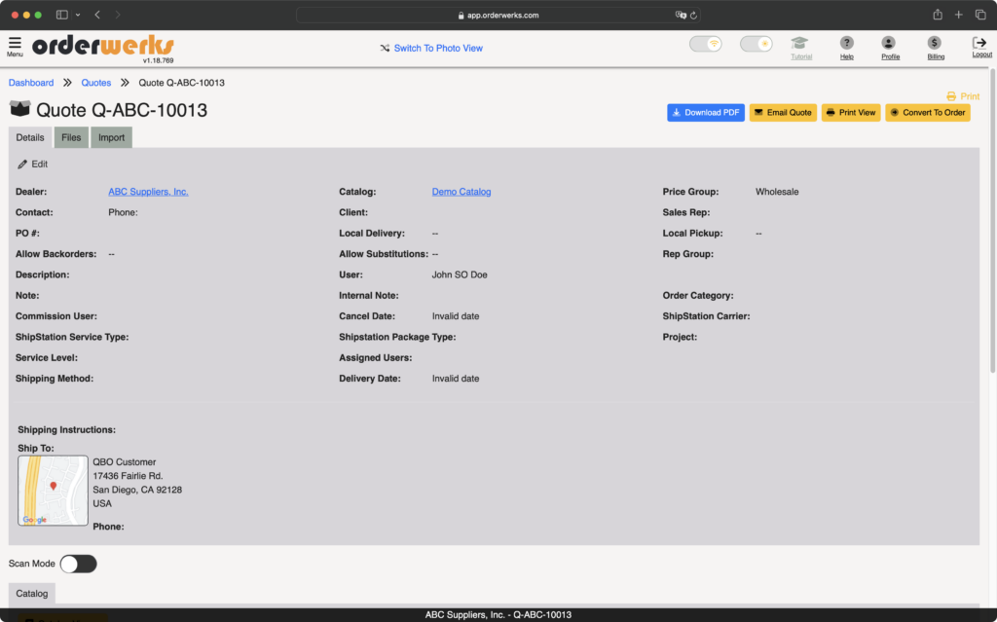Open the Profile icon

point(888,43)
